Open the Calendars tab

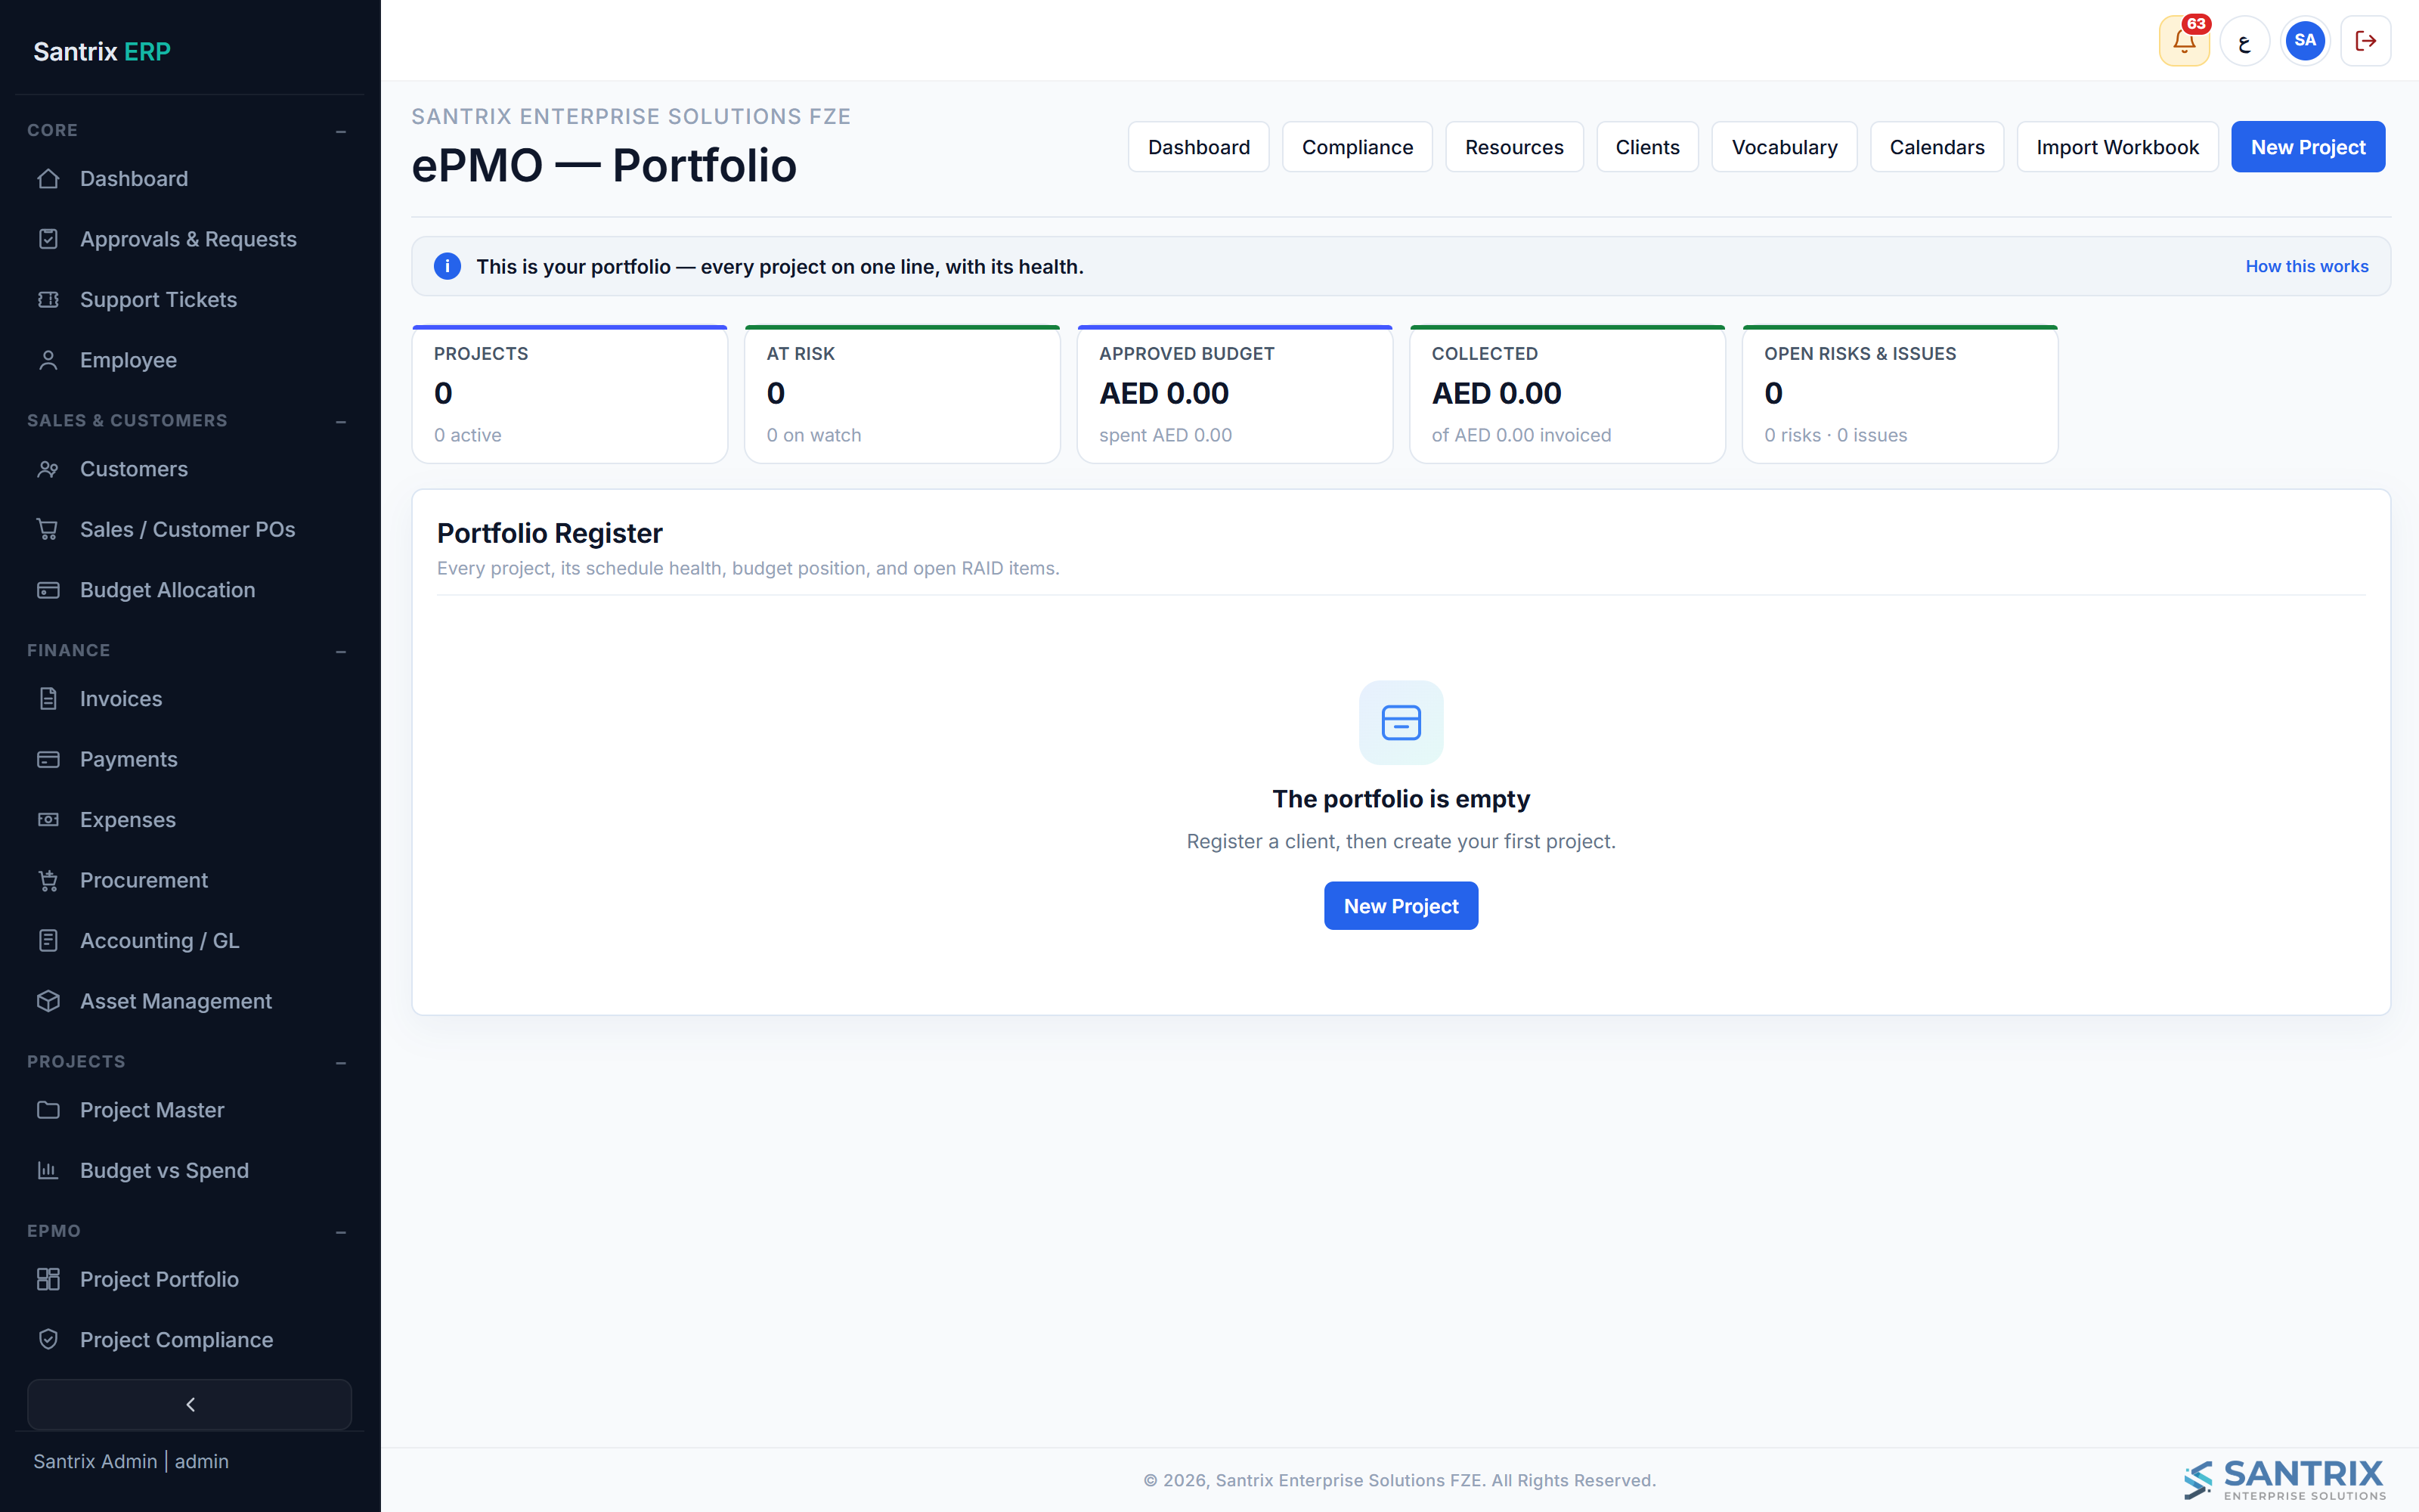(1937, 147)
